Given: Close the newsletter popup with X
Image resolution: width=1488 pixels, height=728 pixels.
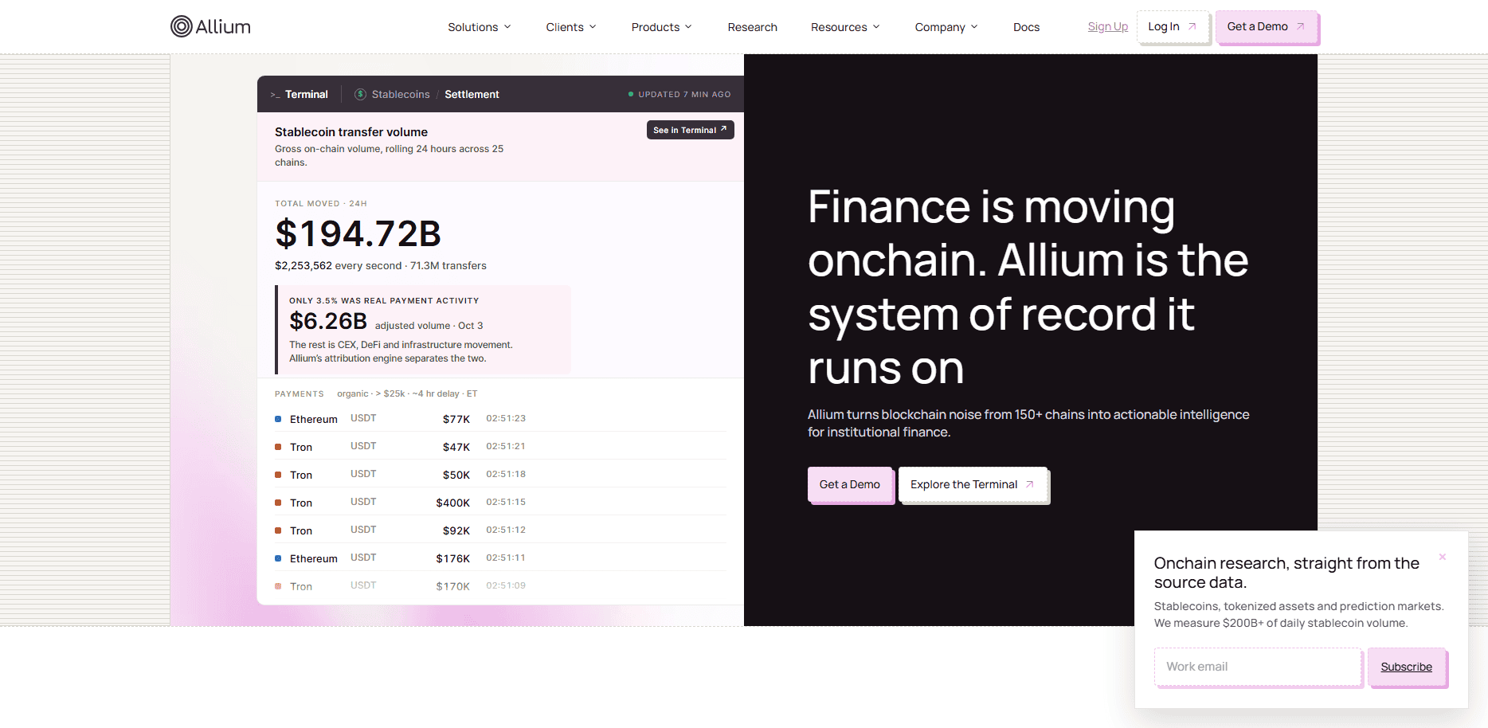Looking at the screenshot, I should click(x=1442, y=557).
